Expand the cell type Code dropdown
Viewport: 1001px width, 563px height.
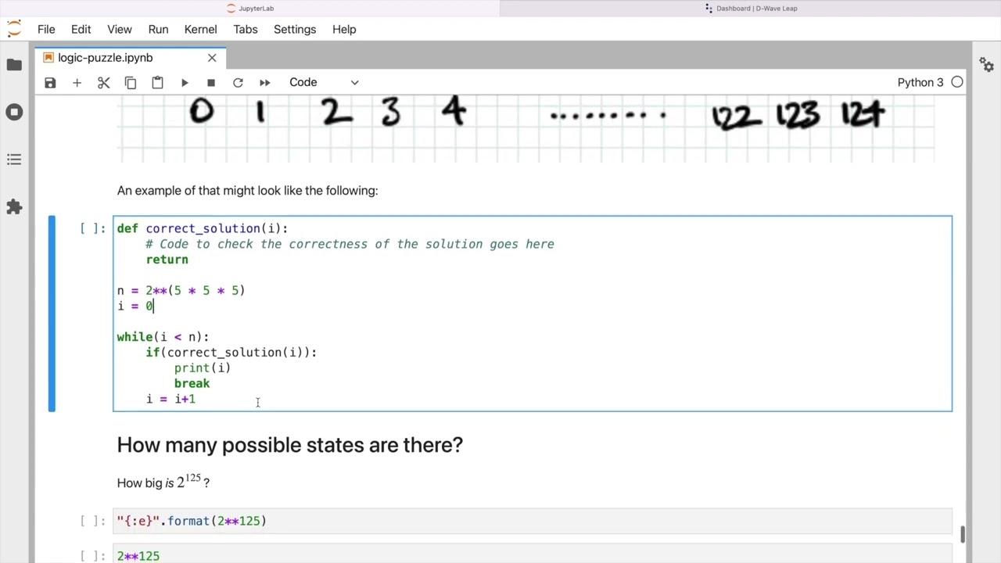coord(324,82)
